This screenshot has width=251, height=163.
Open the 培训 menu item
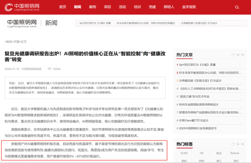point(137,7)
